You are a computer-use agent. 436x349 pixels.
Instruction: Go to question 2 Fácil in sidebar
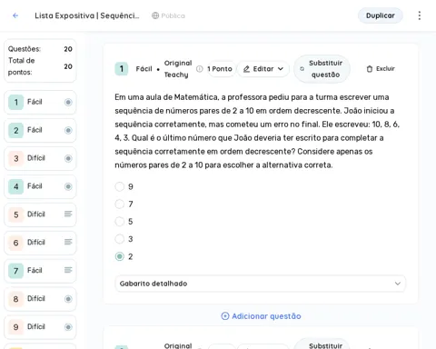pos(40,130)
